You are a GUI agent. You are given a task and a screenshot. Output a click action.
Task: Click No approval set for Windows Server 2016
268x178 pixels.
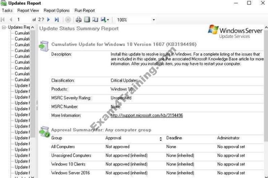click(231, 173)
